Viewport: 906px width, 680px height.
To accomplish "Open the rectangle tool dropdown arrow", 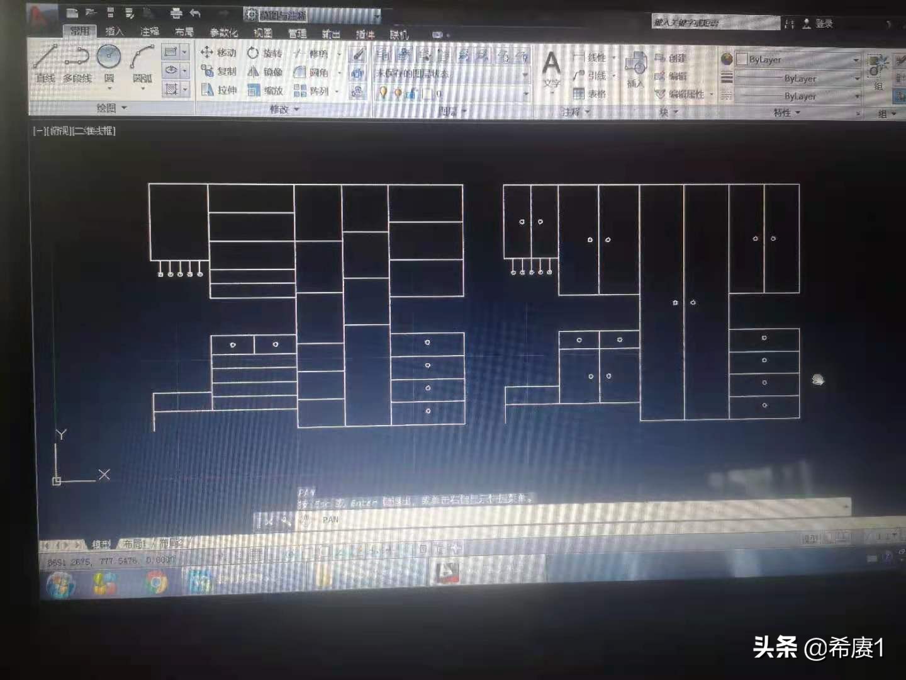I will 184,52.
